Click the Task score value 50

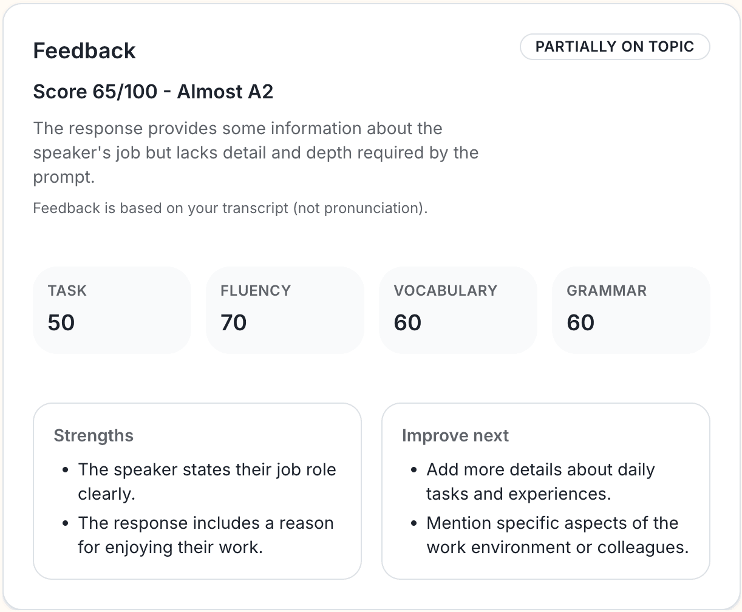click(61, 322)
